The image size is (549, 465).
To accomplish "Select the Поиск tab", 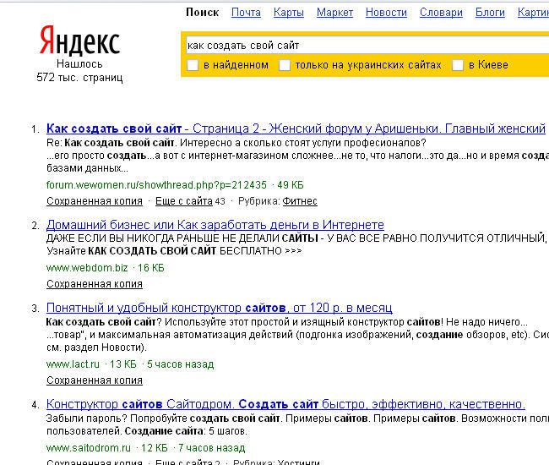I will (203, 13).
